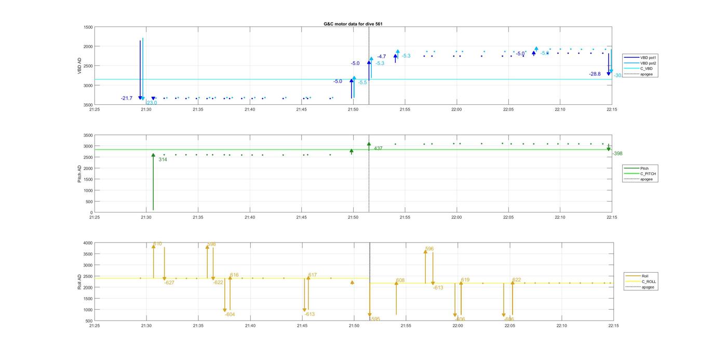
Task: Click the "314" pitch data label
Action: click(163, 159)
